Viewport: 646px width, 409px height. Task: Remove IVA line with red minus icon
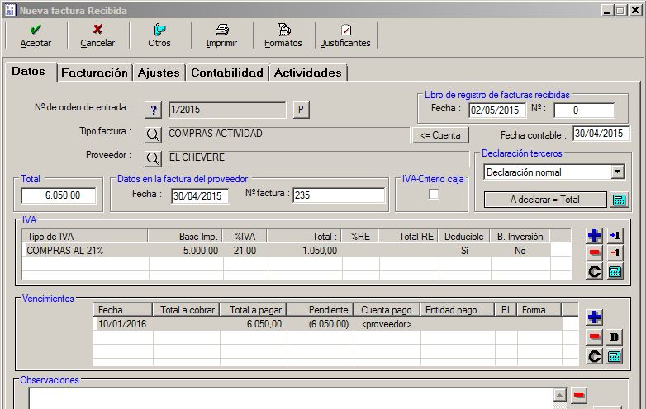point(594,253)
